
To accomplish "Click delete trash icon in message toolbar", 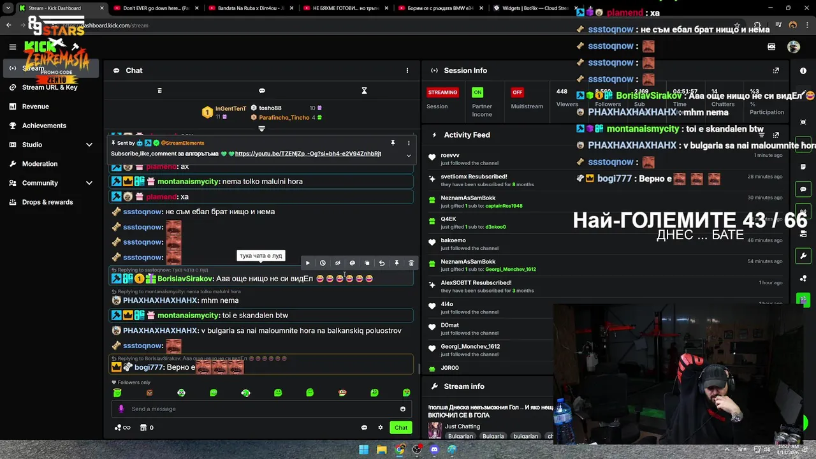I will click(x=411, y=263).
